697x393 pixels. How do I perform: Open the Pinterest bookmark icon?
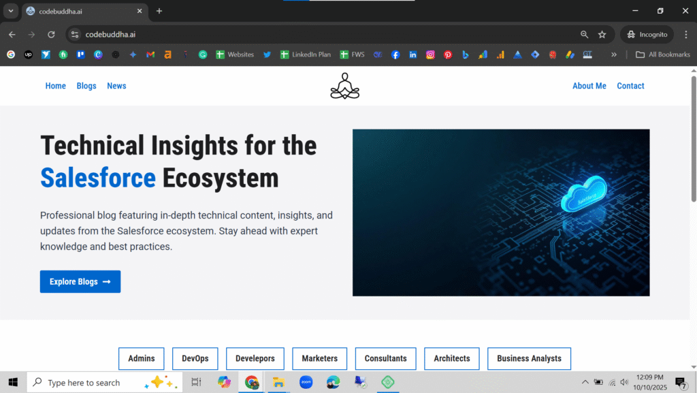click(448, 54)
